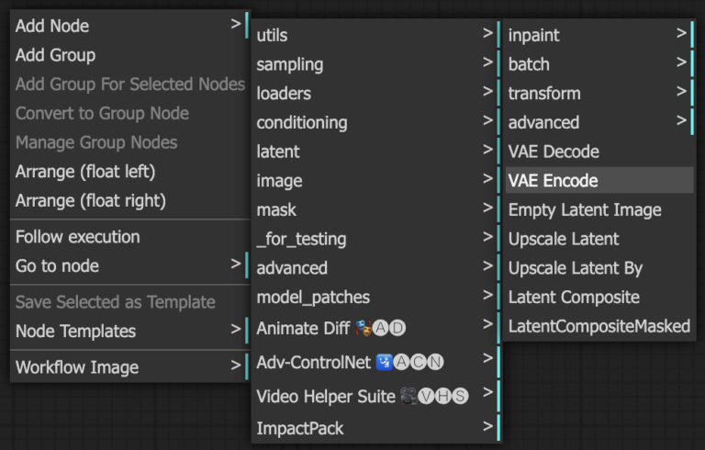Open Go to node submenu
Viewport: 705px width, 450px height.
pyautogui.click(x=57, y=266)
